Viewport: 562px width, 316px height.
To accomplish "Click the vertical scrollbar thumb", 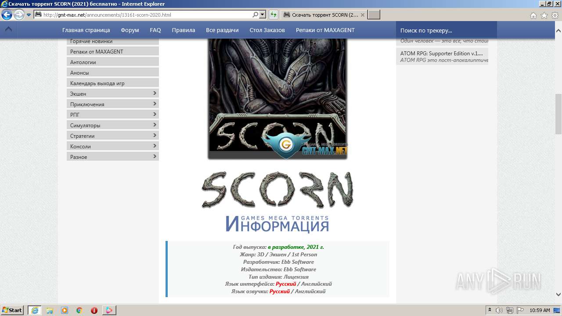I will (558, 114).
